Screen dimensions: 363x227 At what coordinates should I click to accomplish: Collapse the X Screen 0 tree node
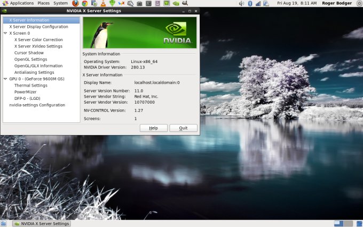pos(5,33)
